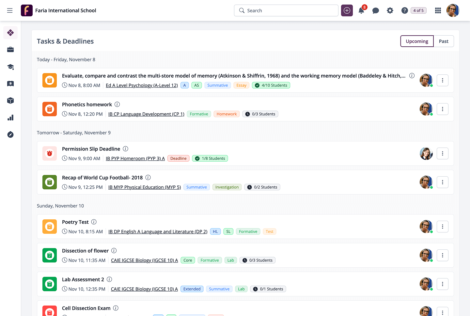The width and height of the screenshot is (470, 316).
Task: Open the user profile avatar in header
Action: pyautogui.click(x=453, y=10)
